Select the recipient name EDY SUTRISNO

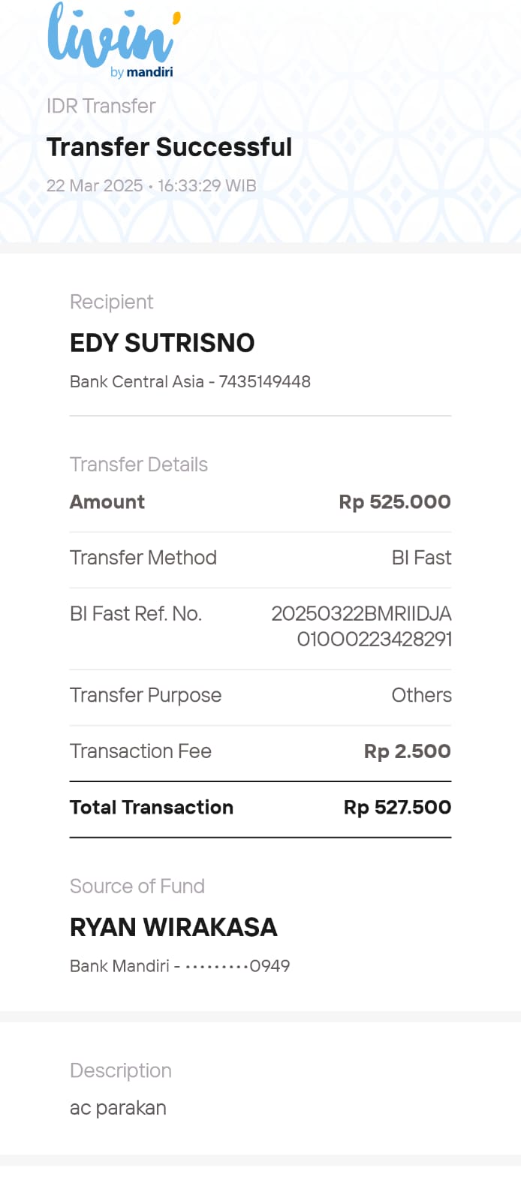click(x=162, y=343)
